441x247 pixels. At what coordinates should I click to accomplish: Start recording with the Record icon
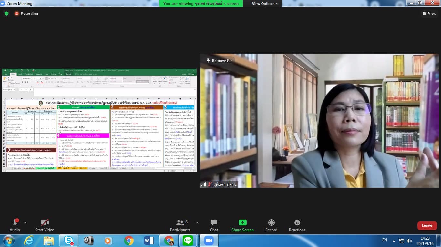[x=271, y=223]
